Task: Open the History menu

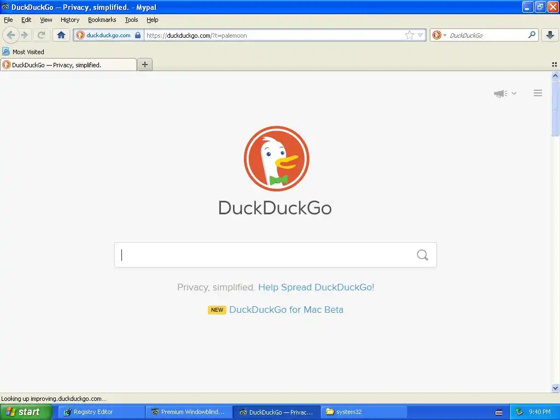Action: (x=70, y=20)
